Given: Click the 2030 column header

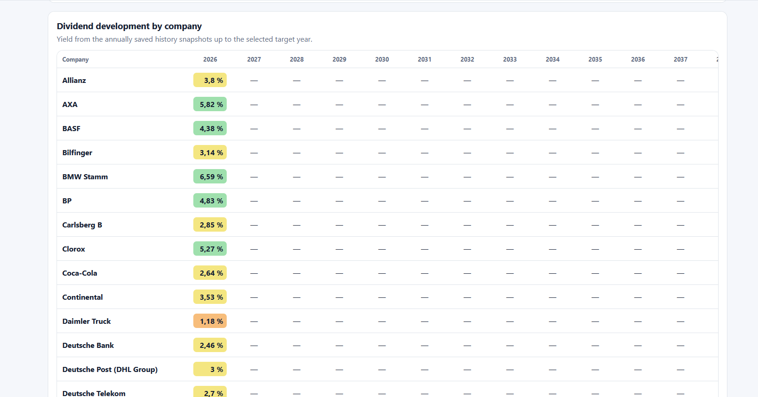Looking at the screenshot, I should point(382,59).
